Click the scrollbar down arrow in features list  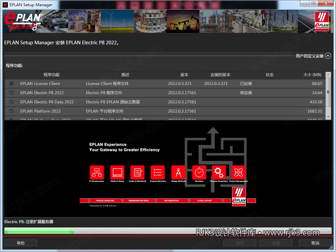tap(328, 117)
